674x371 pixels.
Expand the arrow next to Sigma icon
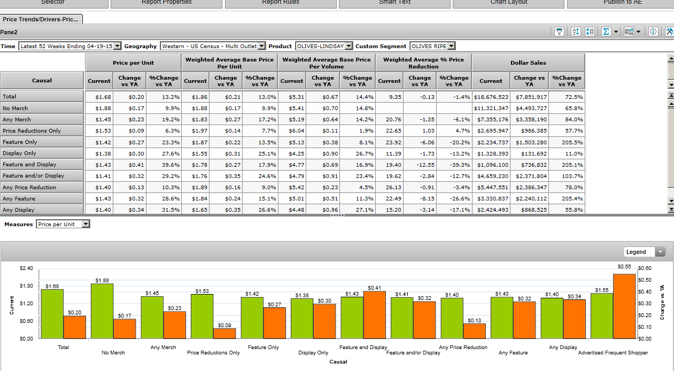point(616,32)
